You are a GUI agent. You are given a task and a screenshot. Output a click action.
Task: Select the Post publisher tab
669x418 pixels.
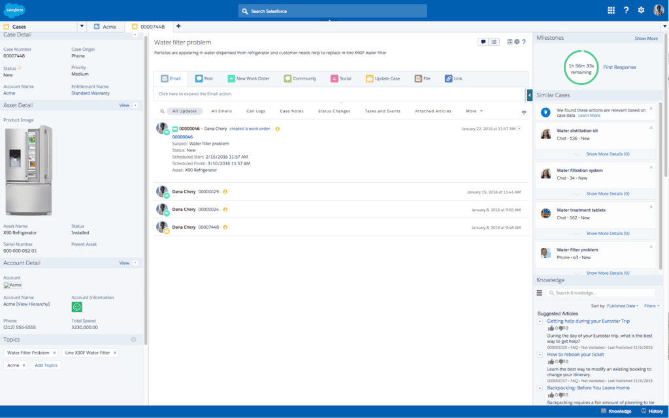tap(203, 78)
